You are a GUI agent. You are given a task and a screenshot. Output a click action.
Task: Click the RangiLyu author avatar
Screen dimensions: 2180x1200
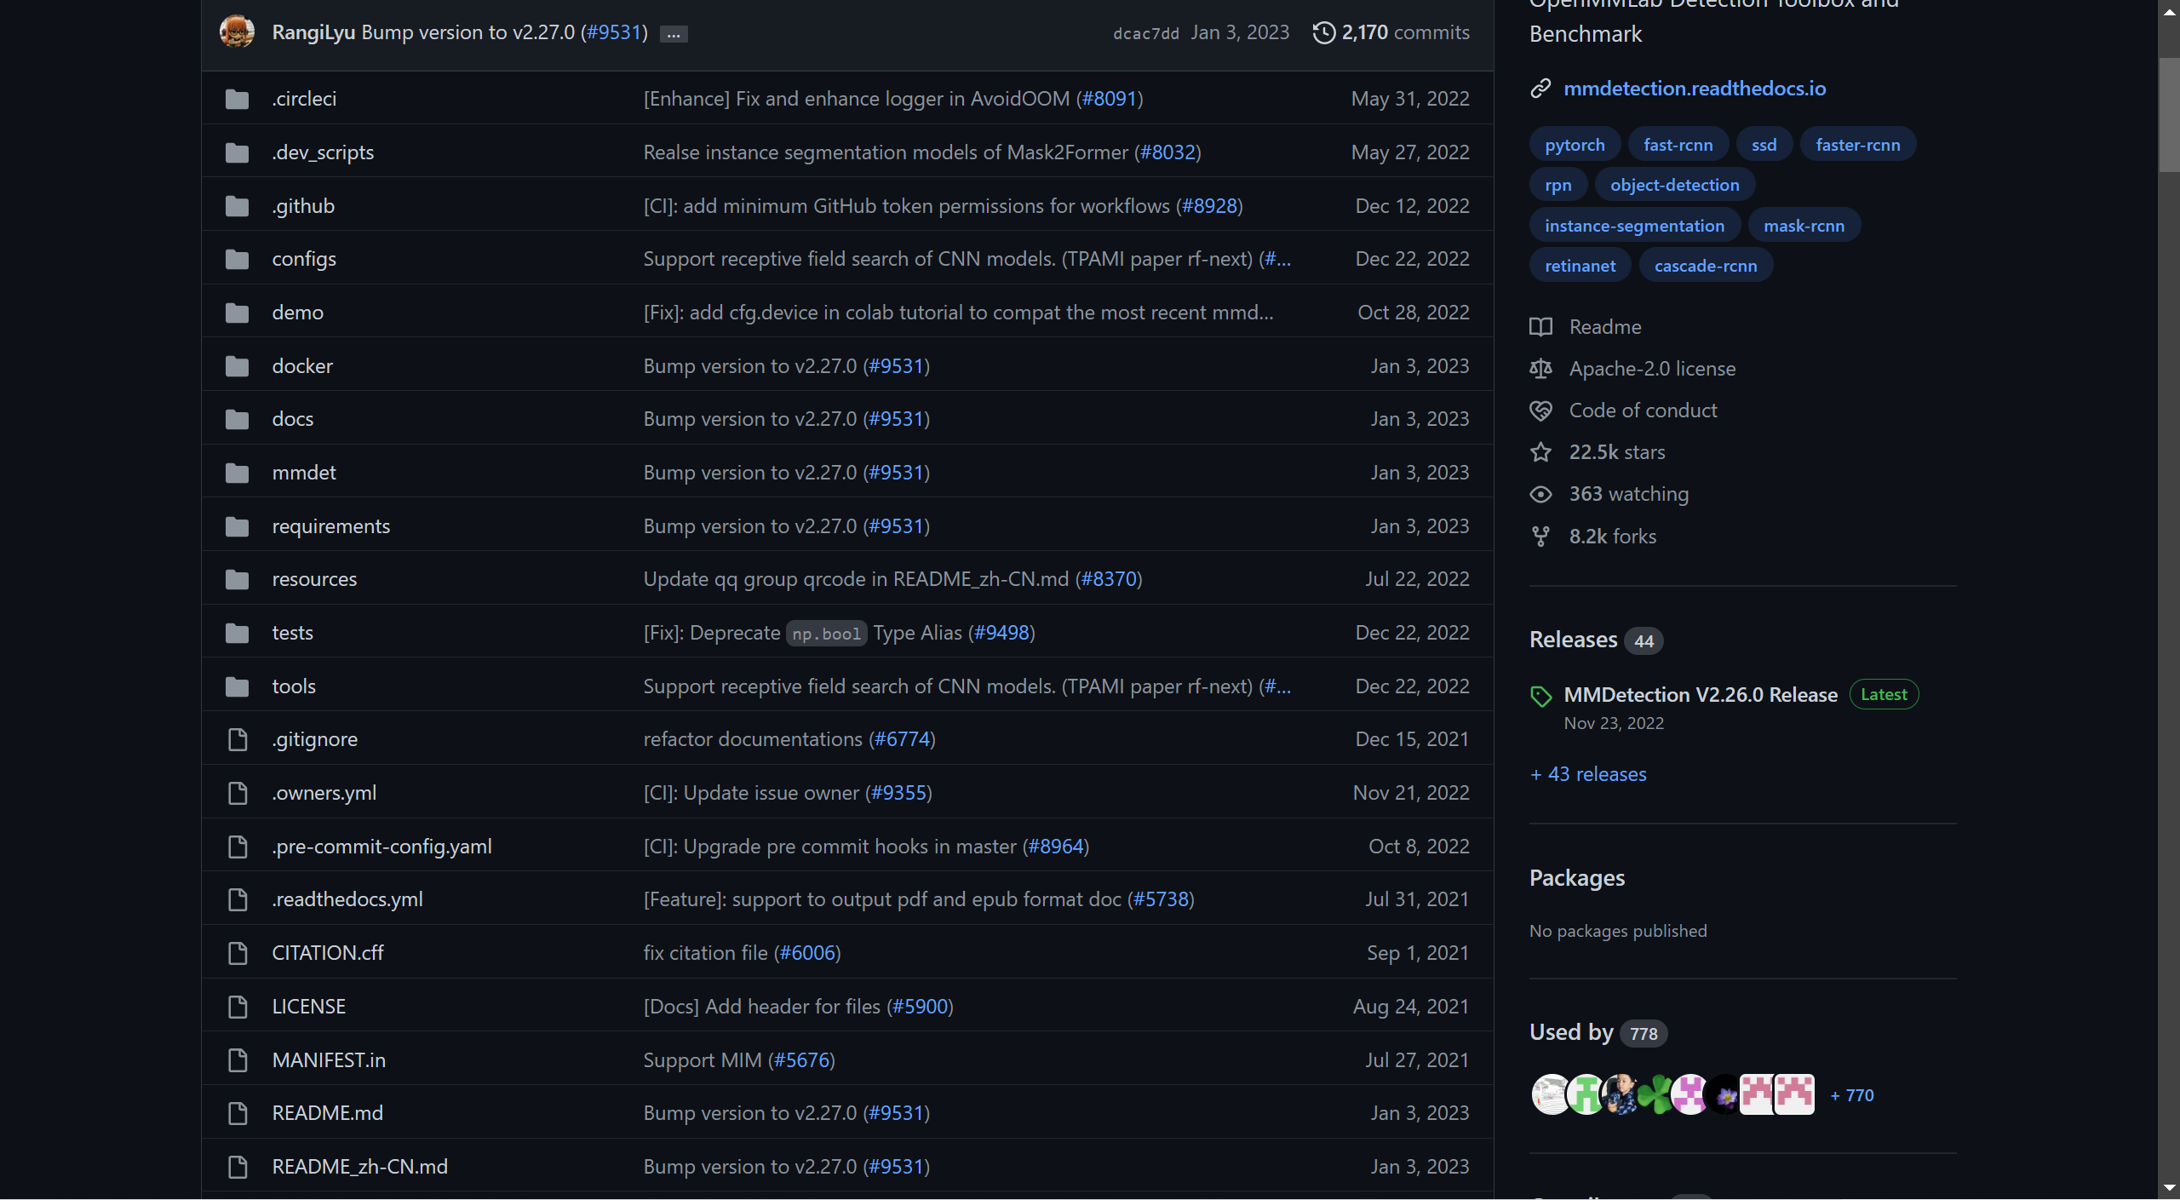[x=237, y=32]
